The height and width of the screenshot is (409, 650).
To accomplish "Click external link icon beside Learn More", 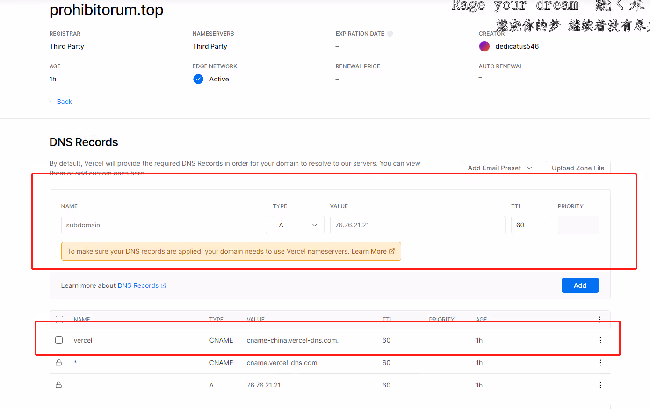I will click(x=392, y=251).
